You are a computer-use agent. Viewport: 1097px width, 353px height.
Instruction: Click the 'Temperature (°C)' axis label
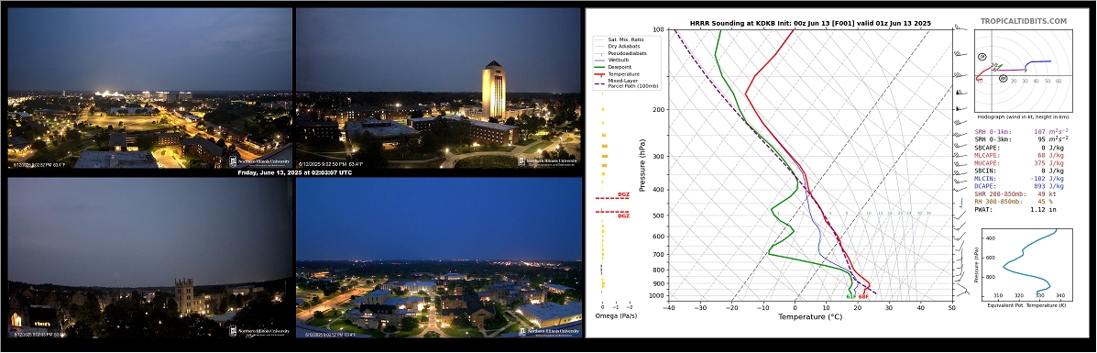810,316
